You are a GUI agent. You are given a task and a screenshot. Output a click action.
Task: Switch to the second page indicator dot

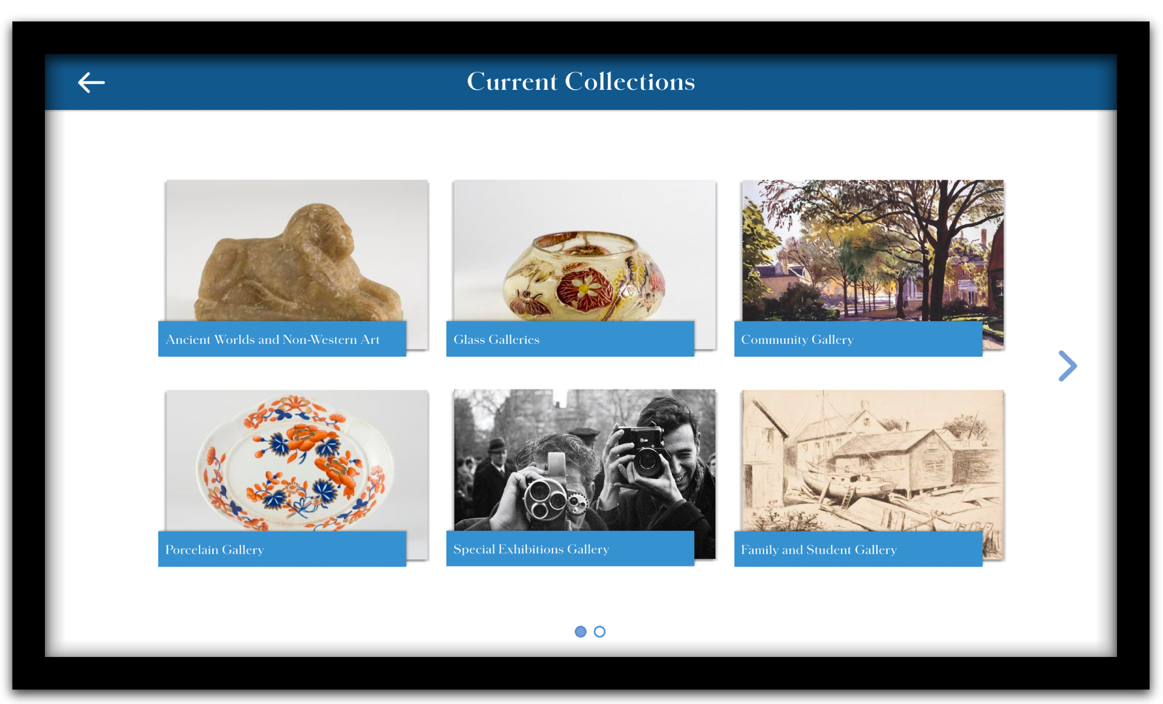pyautogui.click(x=599, y=631)
